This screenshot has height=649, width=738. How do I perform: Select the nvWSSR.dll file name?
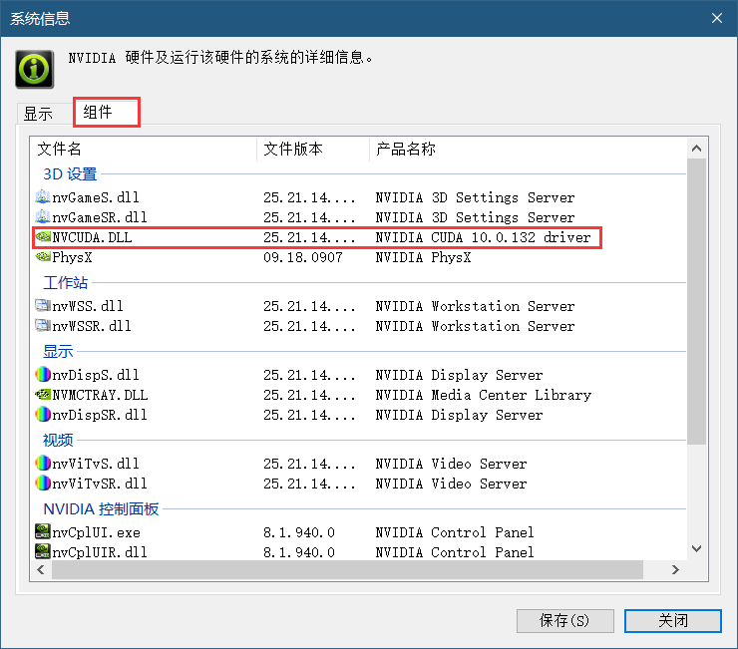92,326
